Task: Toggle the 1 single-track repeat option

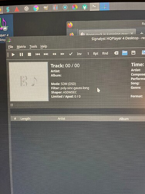Action: click(x=88, y=54)
